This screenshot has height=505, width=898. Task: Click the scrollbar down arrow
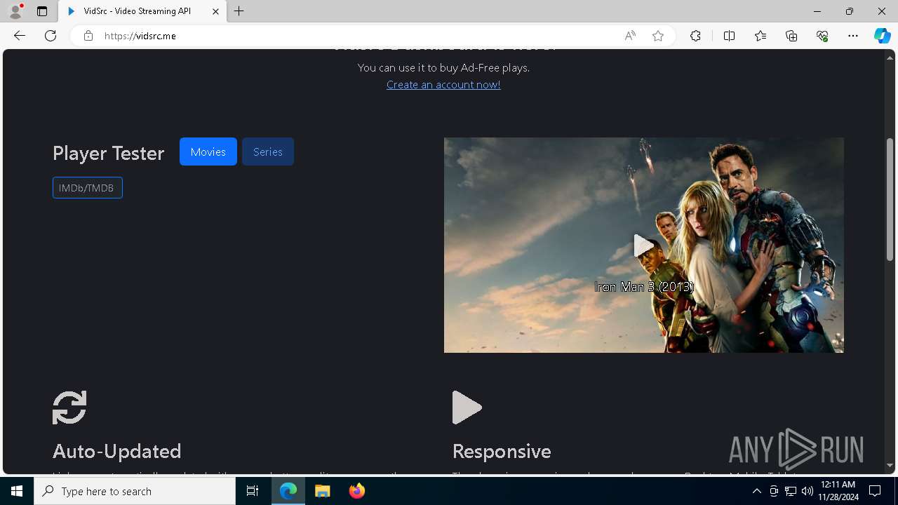(x=890, y=465)
